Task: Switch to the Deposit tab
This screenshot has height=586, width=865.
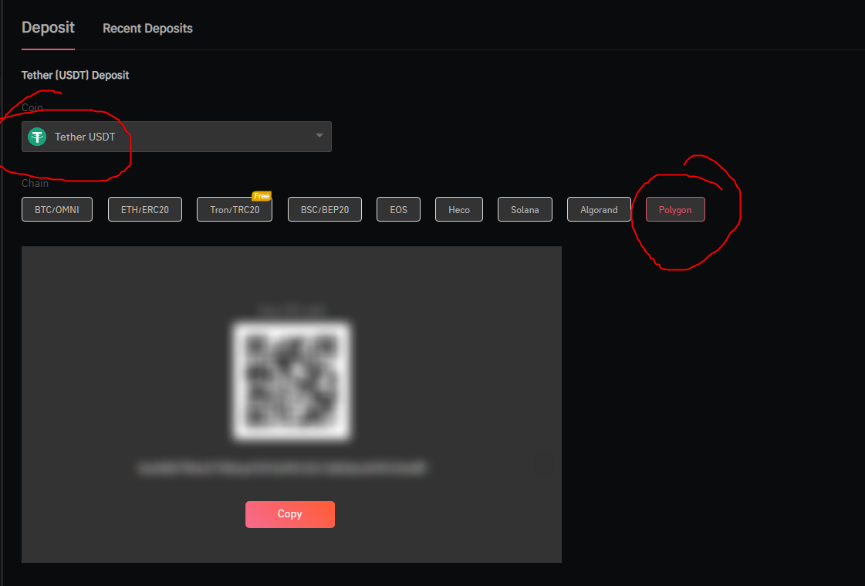Action: [x=48, y=28]
